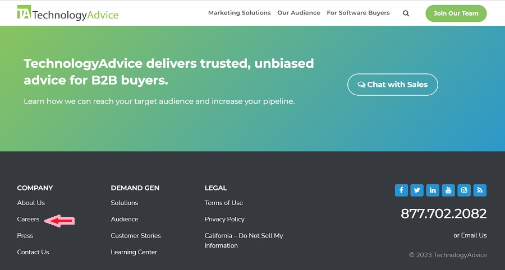Viewport: 505px width, 270px height.
Task: Click the Chat with Sales button
Action: pos(393,85)
